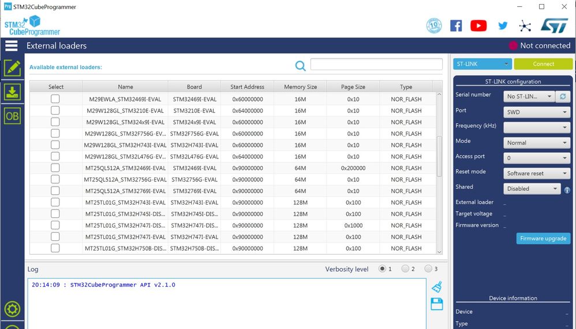Enable MT25QL512A_STM32469I-EVAL loader

click(55, 168)
